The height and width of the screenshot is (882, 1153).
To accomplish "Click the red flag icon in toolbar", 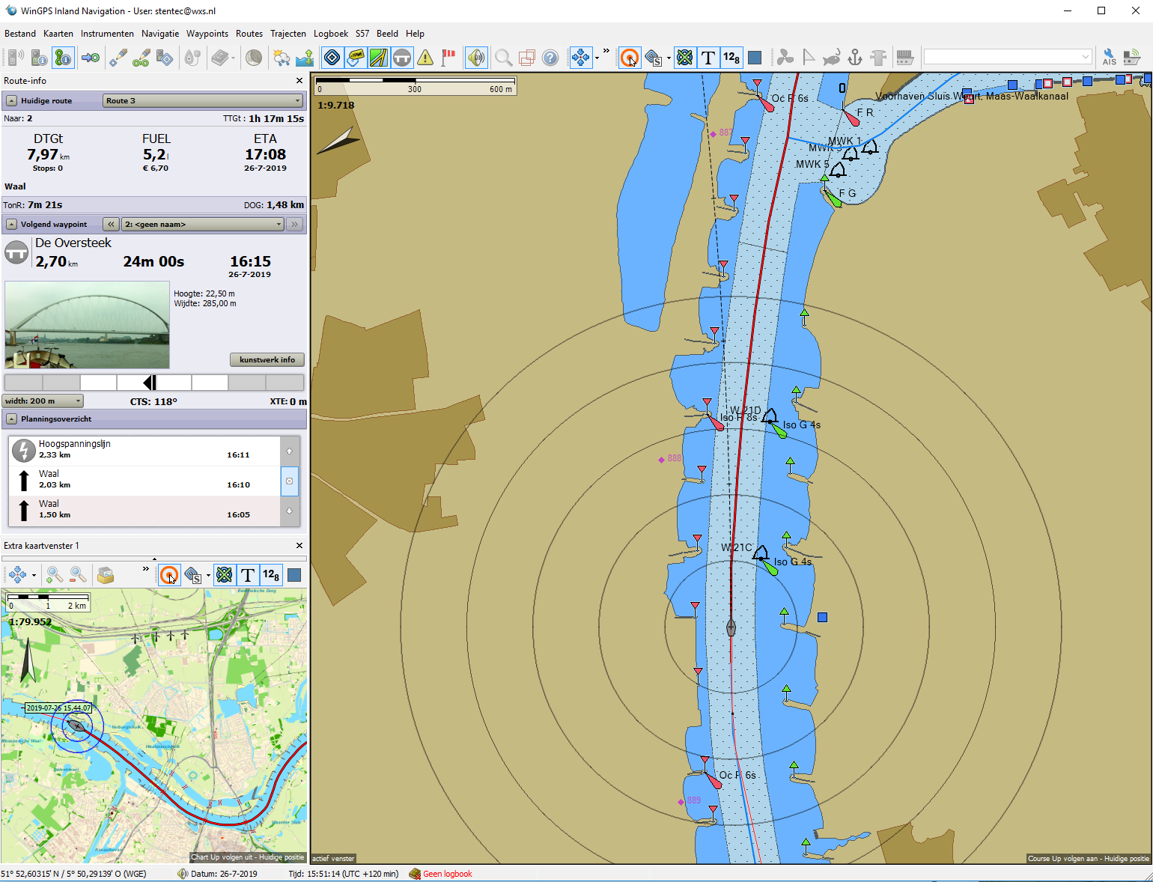I will point(448,58).
